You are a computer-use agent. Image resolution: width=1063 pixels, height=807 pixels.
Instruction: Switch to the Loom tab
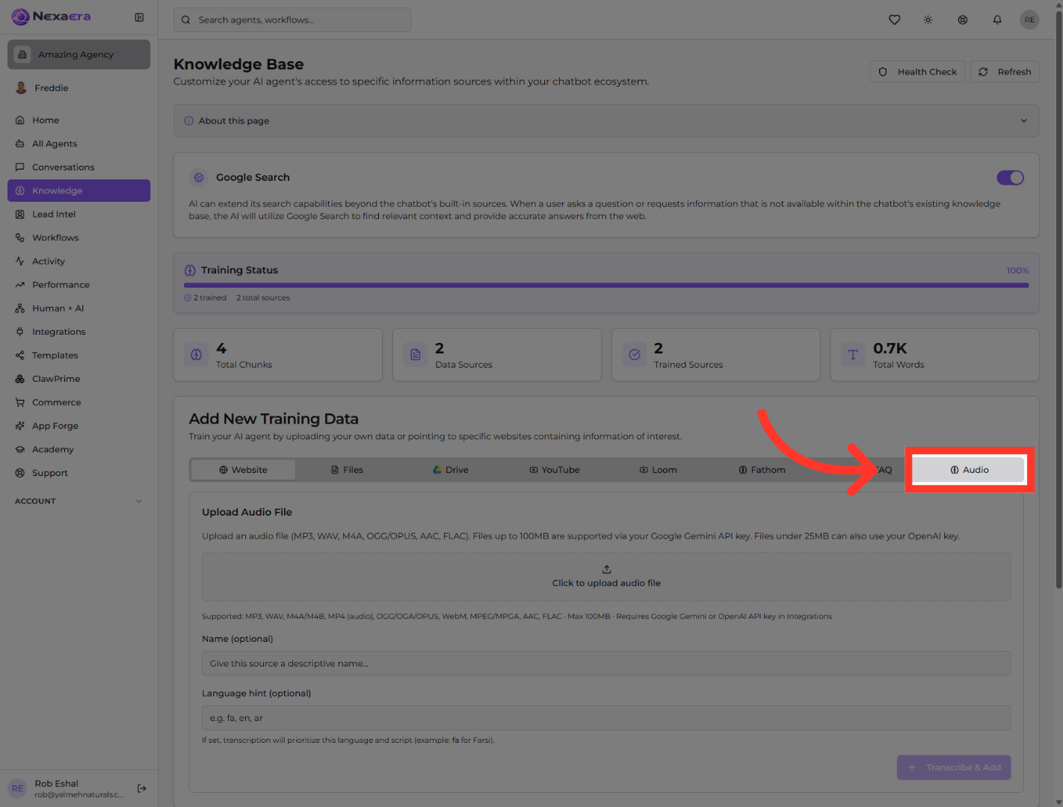tap(659, 470)
